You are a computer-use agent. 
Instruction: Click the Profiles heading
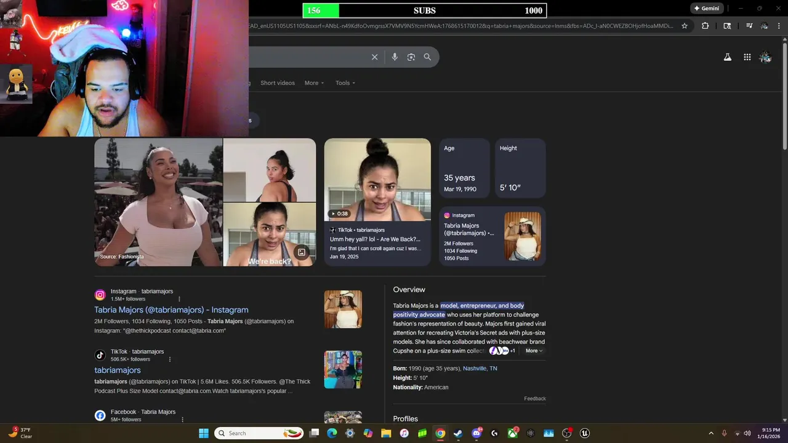click(x=406, y=419)
